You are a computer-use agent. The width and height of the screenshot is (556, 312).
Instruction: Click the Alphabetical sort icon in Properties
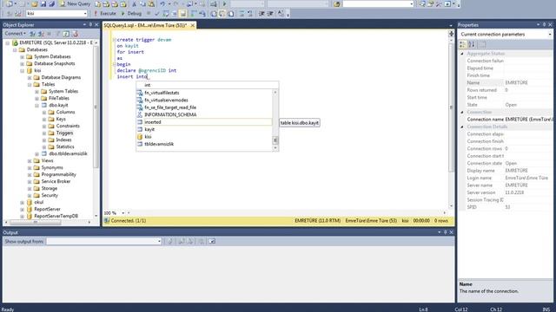click(471, 44)
